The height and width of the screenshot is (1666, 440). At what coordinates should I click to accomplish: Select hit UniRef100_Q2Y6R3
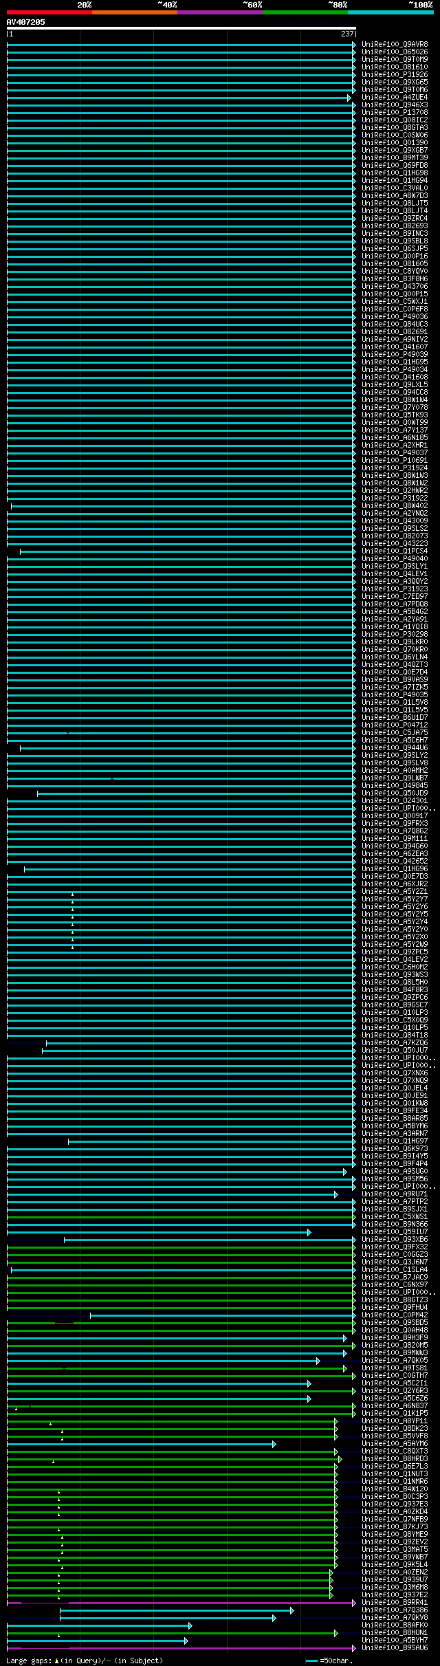point(395,1390)
